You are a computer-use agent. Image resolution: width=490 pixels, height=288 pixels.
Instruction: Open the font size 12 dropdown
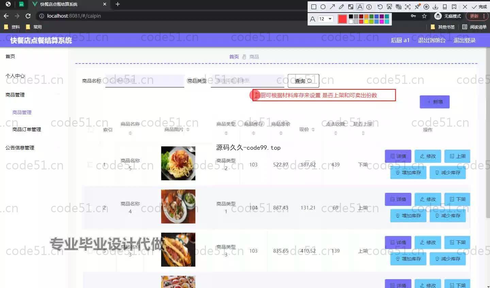tap(325, 19)
